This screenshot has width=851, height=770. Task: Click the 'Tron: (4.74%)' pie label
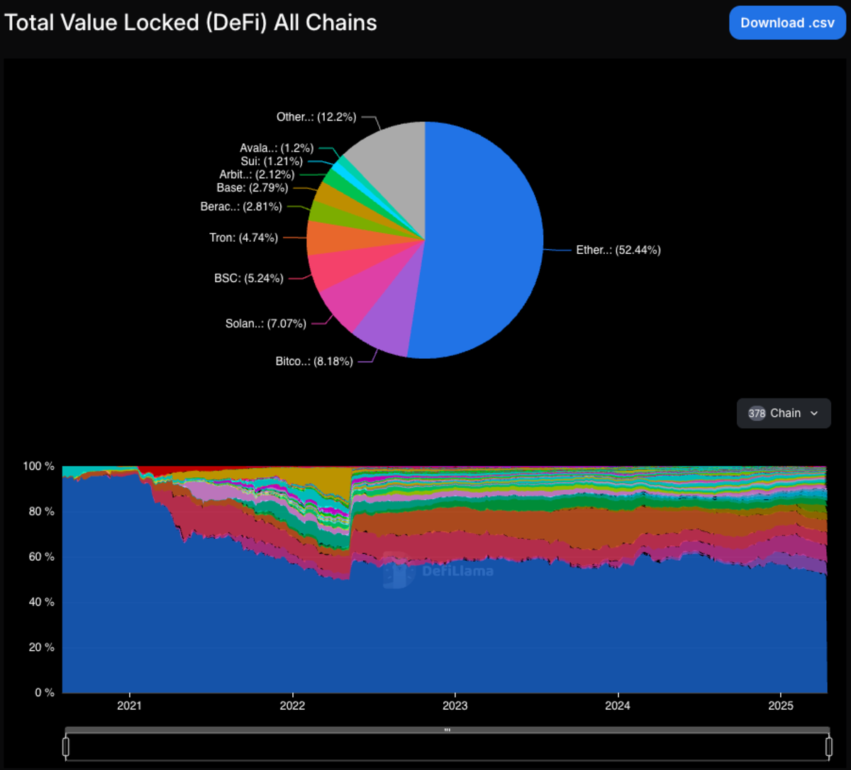coord(244,238)
